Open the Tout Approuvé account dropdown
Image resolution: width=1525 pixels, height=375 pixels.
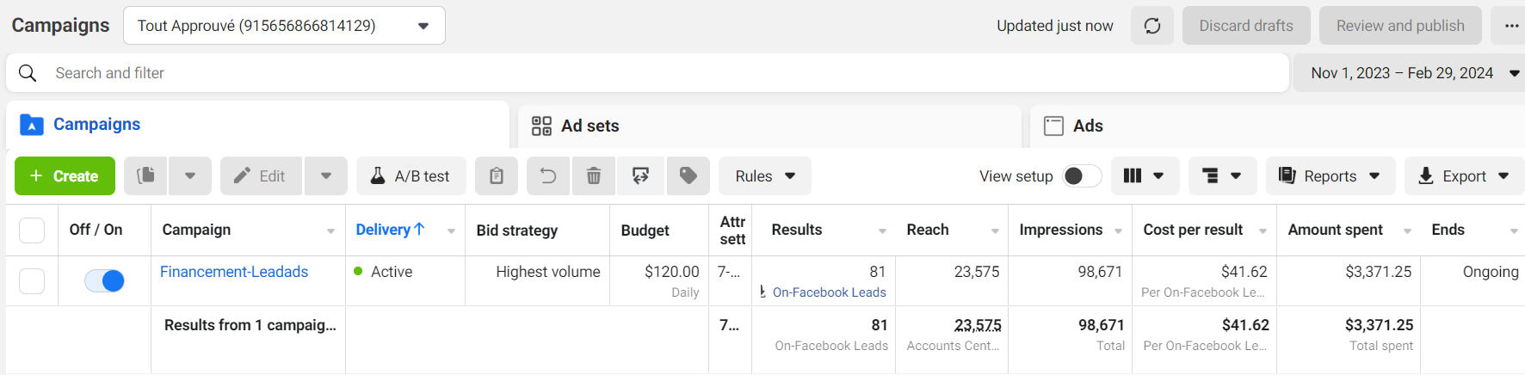pyautogui.click(x=284, y=26)
